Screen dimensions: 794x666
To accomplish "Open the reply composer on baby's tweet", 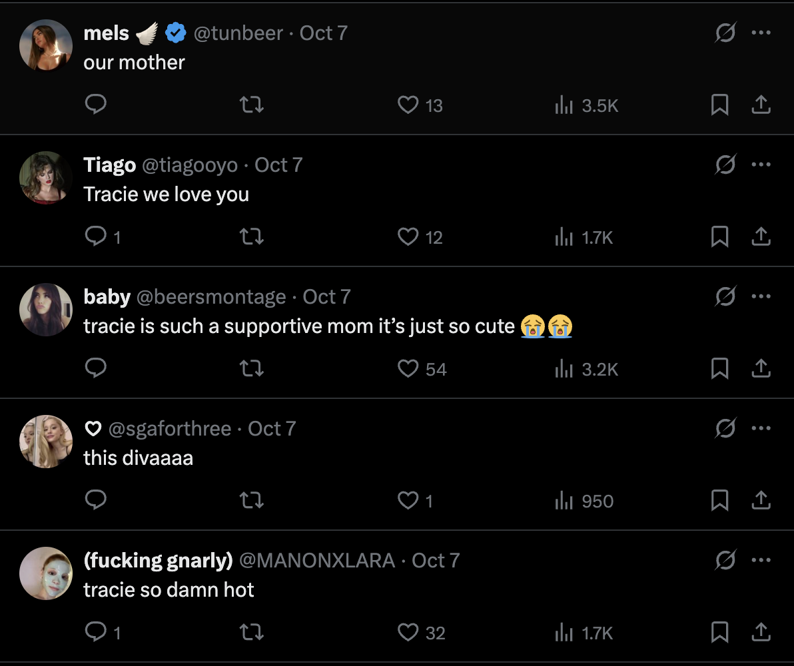I will pos(96,368).
